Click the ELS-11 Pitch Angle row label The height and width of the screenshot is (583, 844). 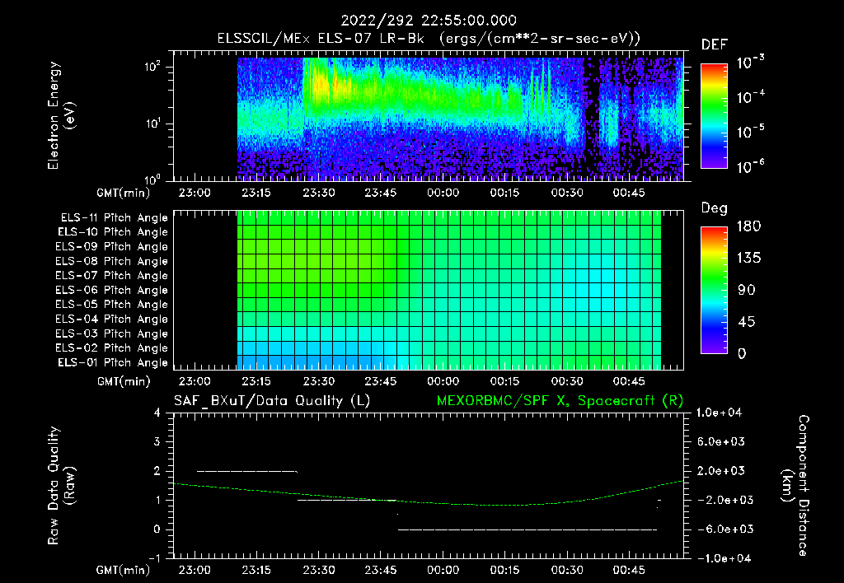pos(114,218)
